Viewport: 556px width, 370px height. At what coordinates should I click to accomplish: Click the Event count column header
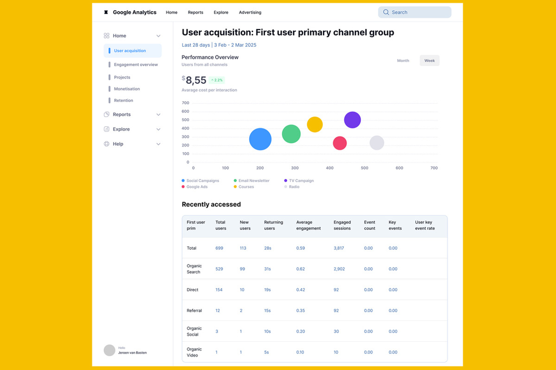pyautogui.click(x=370, y=225)
